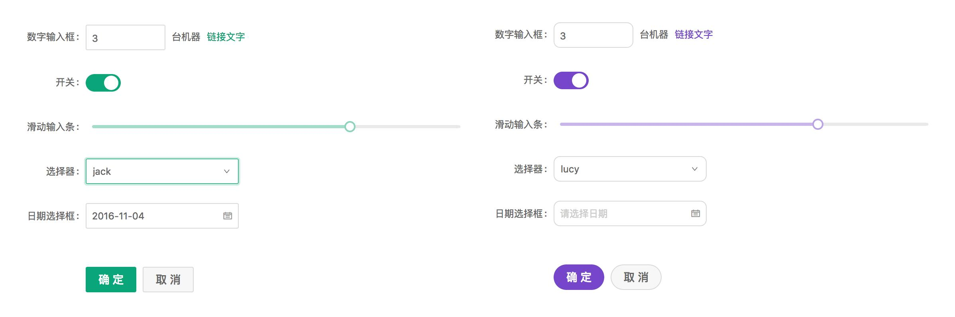Open the purple 链接文字 link
Viewport: 955px width, 317px height.
(694, 35)
